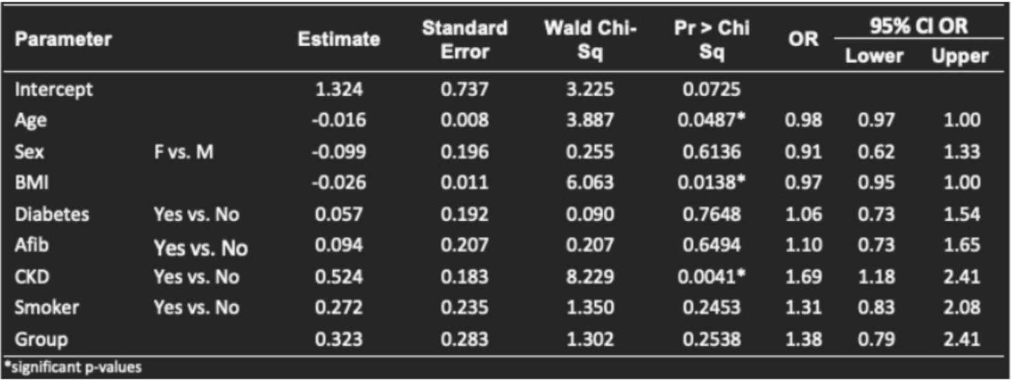Click the BMI estimate value -0.026
The height and width of the screenshot is (380, 1012).
tap(339, 183)
